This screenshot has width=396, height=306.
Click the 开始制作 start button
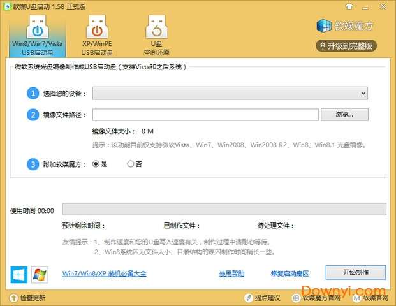click(x=356, y=272)
